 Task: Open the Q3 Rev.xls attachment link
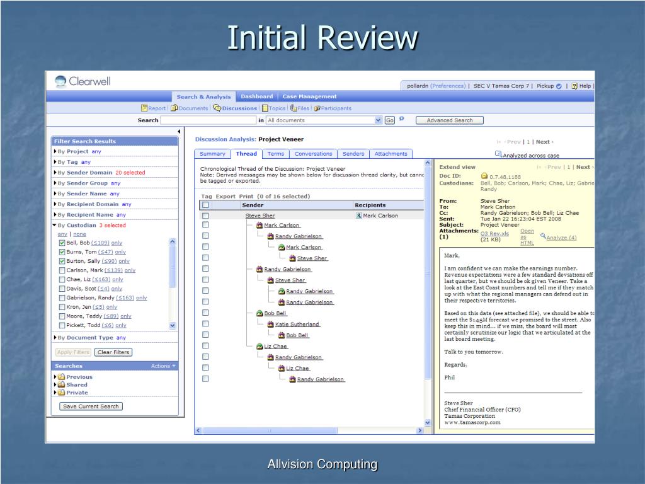[494, 233]
